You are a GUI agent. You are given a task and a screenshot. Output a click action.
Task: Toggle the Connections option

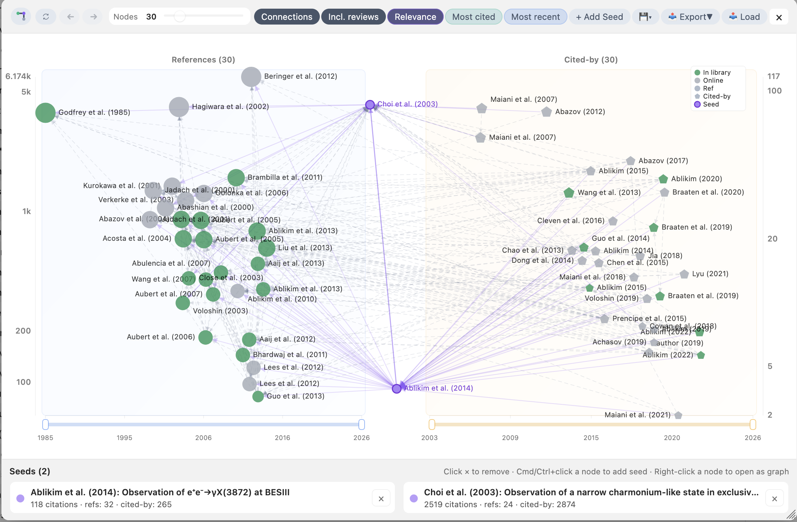pos(287,17)
